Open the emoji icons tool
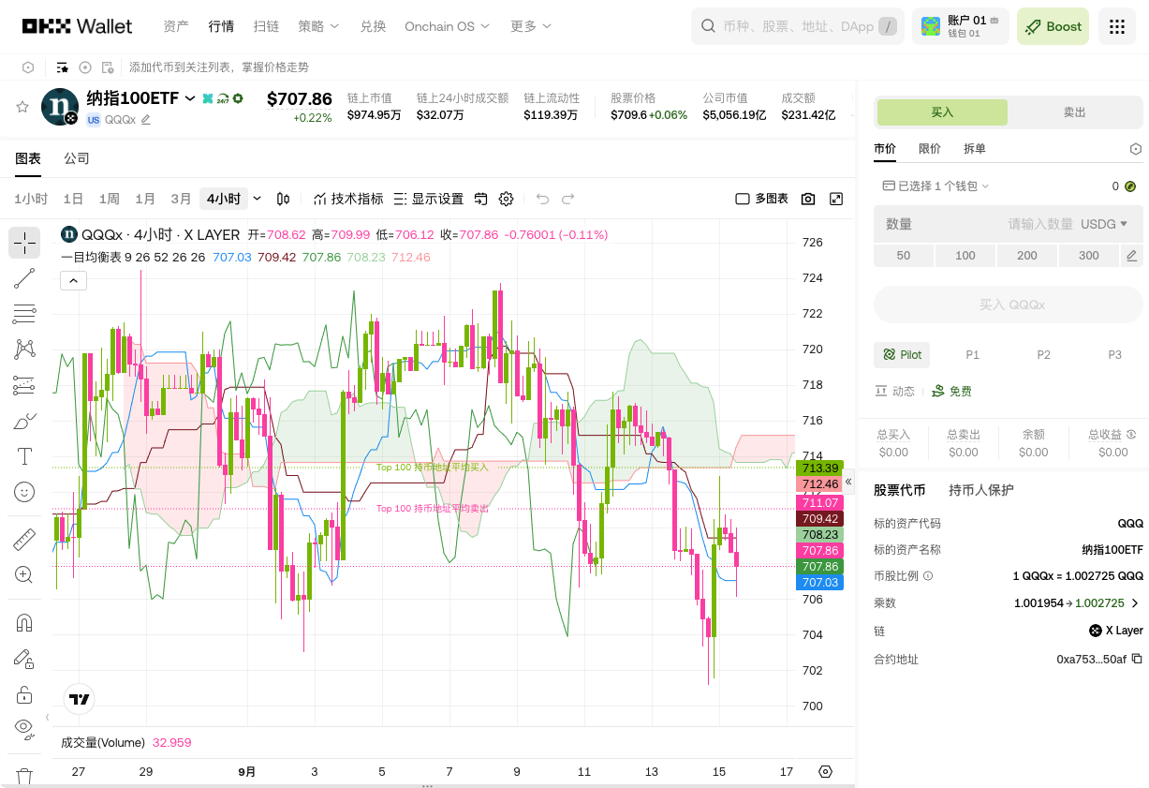 click(x=24, y=492)
